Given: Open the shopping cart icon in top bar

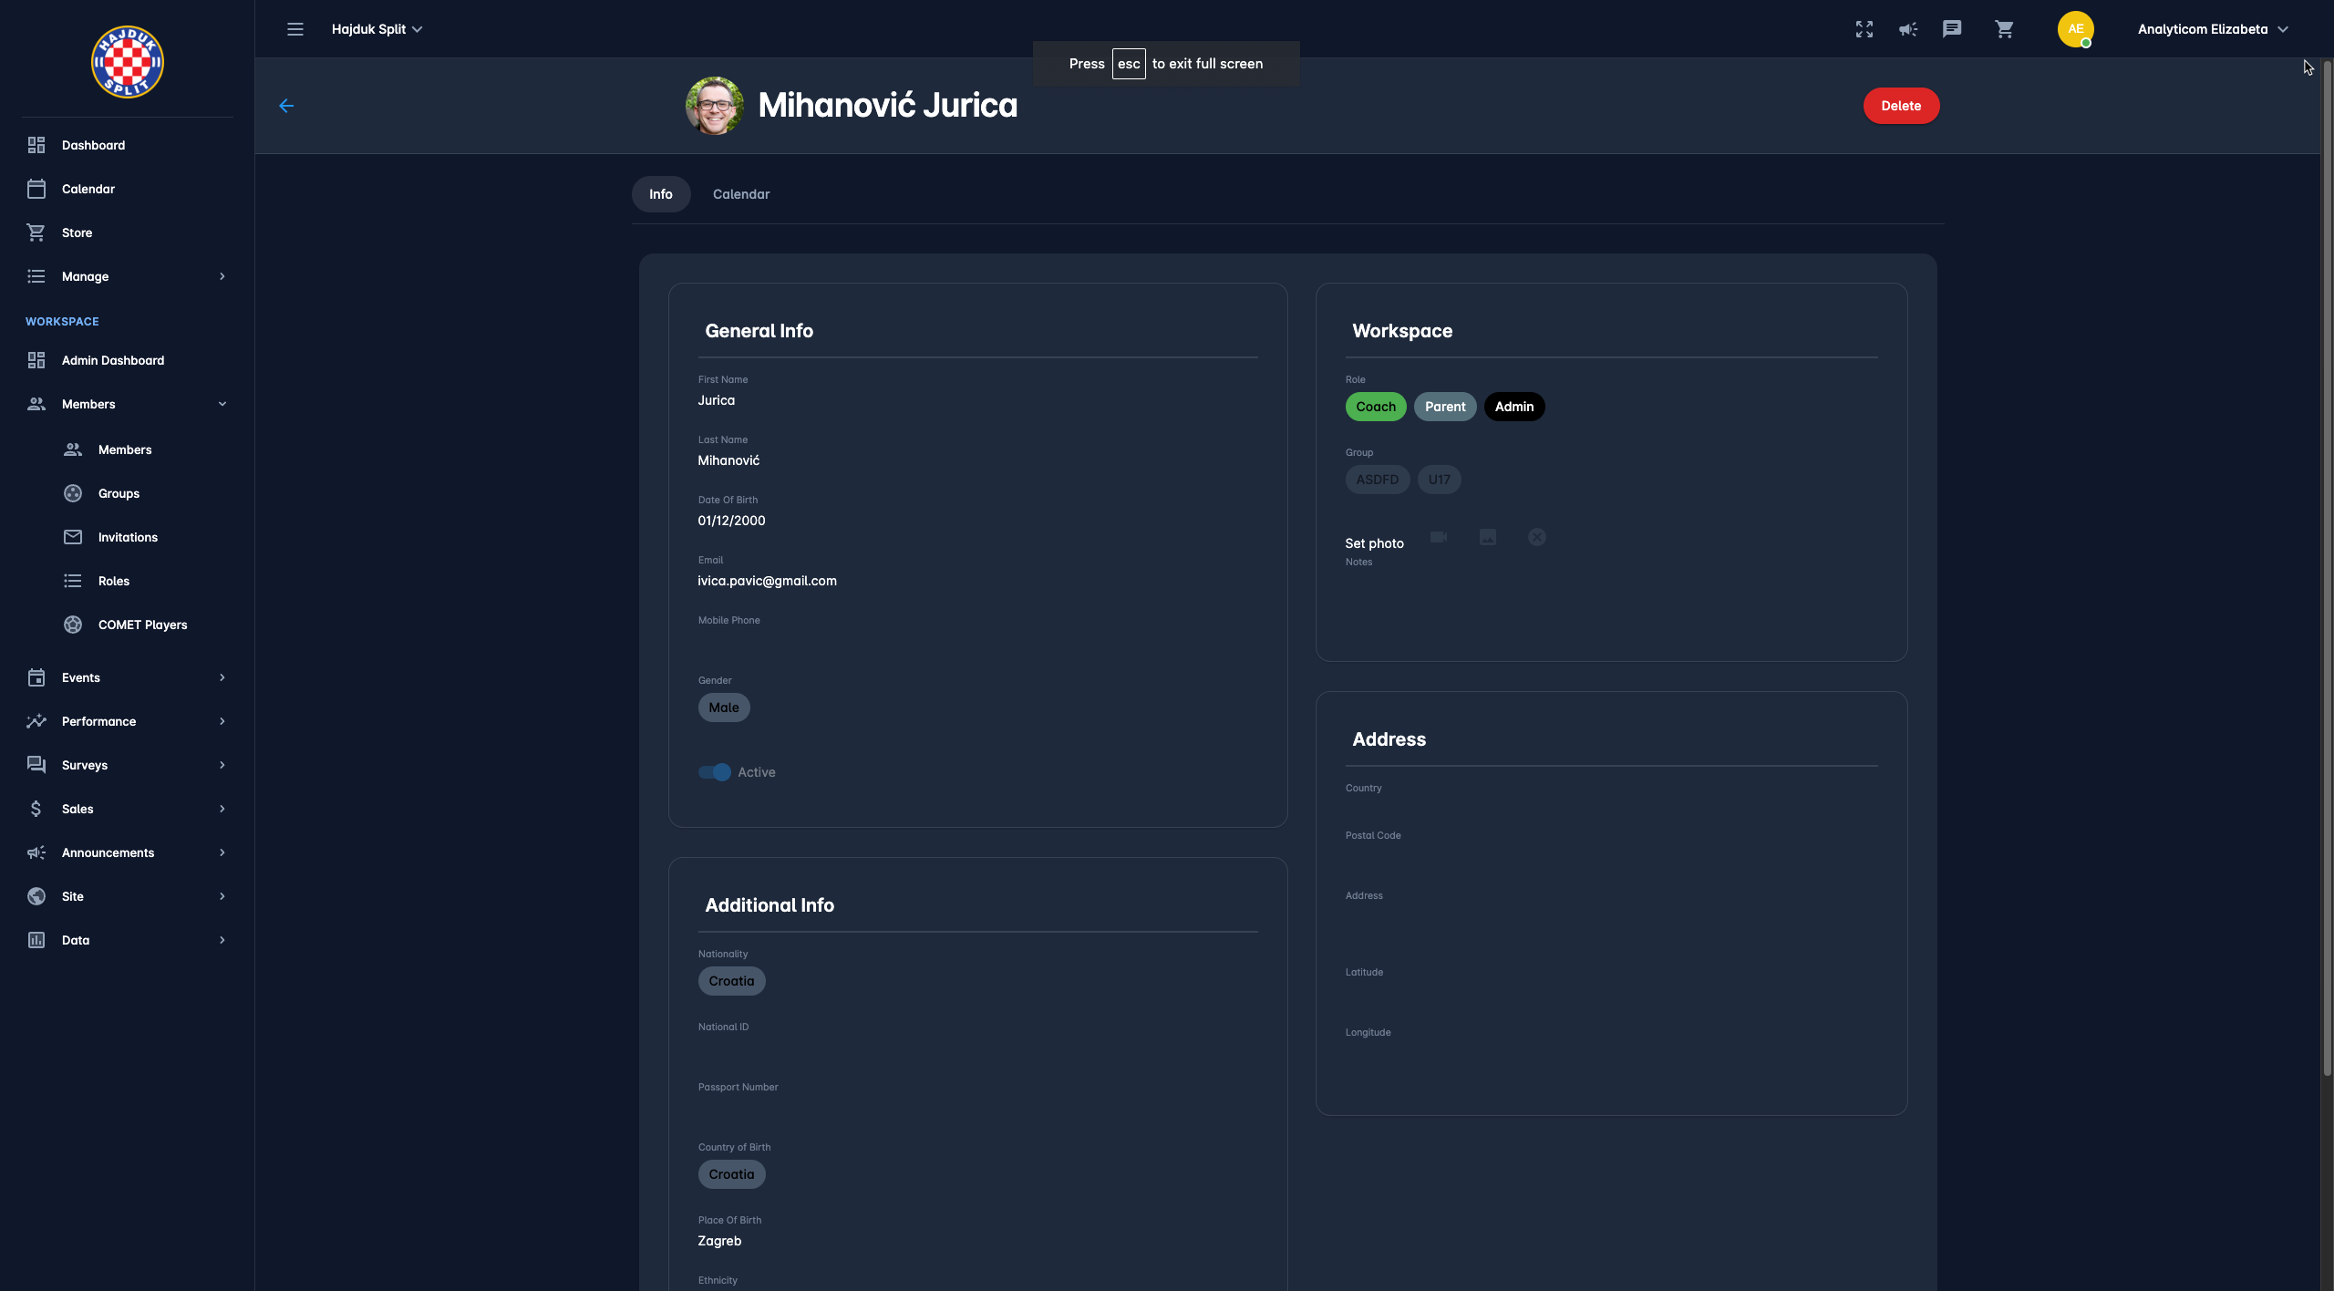Looking at the screenshot, I should (2004, 29).
